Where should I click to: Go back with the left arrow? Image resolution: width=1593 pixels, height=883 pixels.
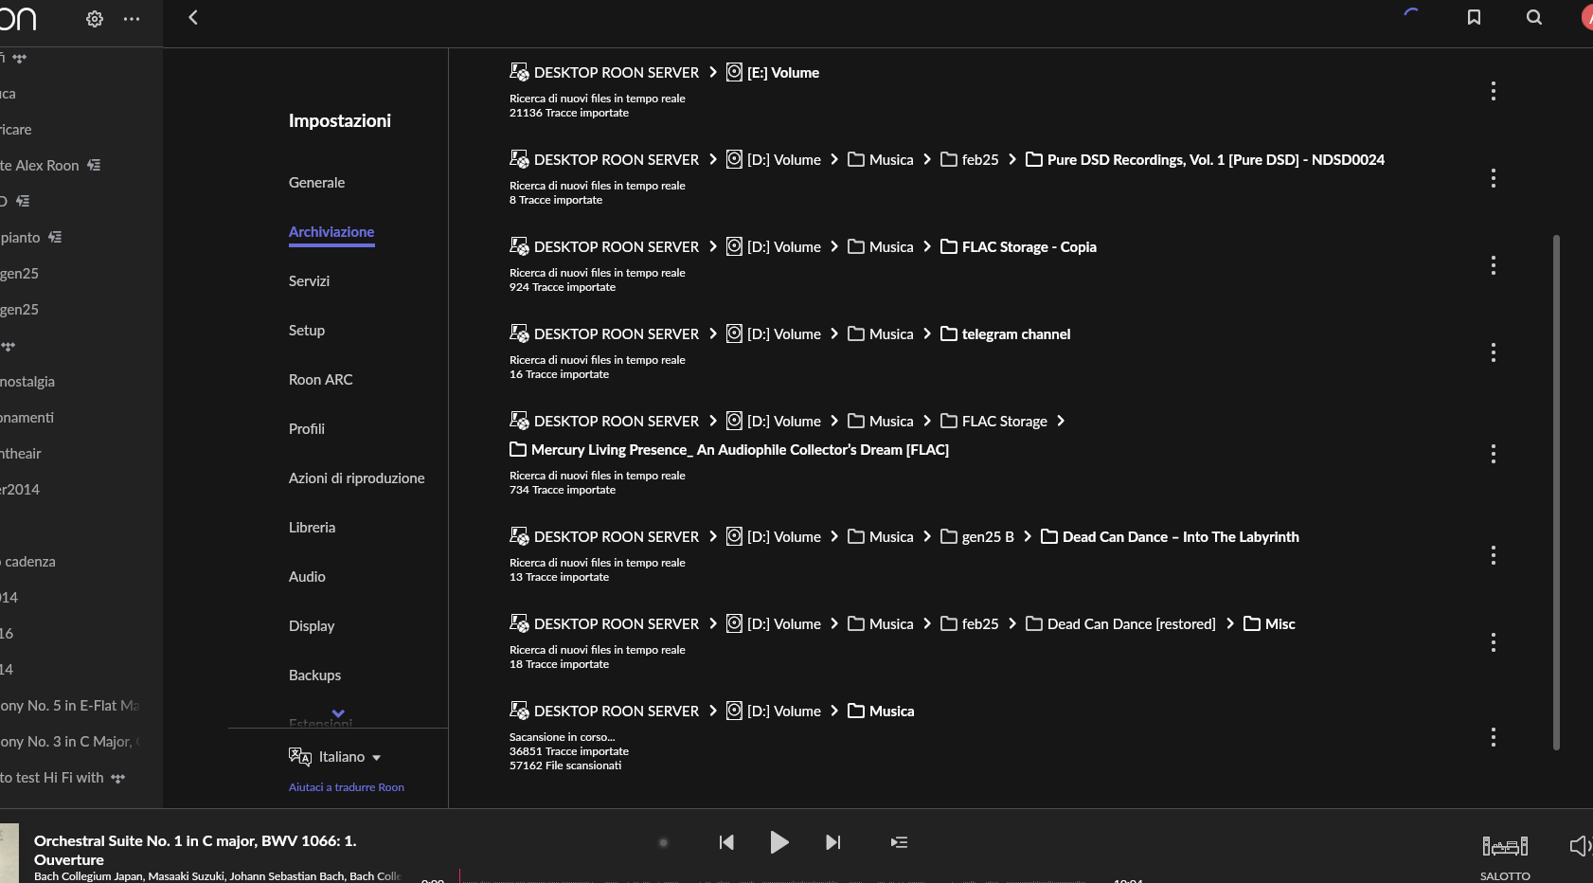coord(193,17)
